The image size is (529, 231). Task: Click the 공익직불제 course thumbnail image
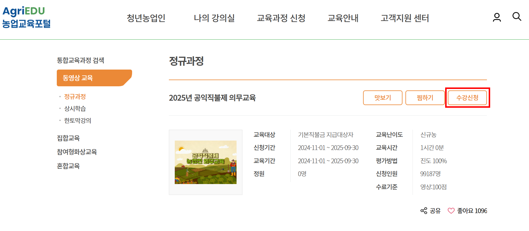click(206, 162)
